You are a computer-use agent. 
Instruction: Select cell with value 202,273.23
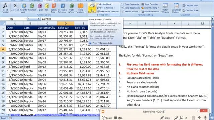(x=83, y=101)
